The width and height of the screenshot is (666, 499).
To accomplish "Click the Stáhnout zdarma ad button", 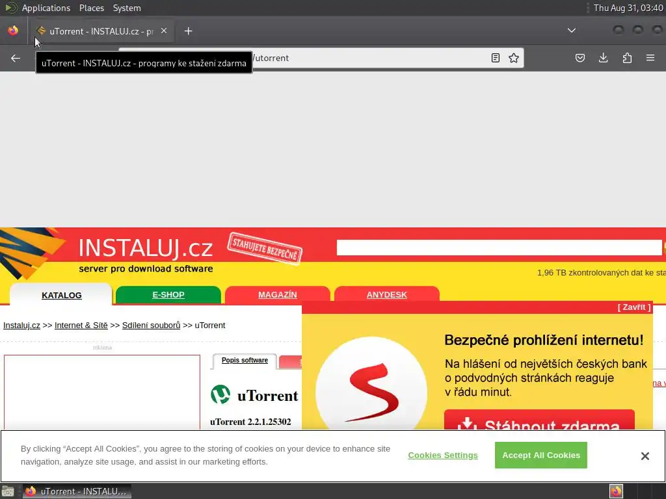I will [539, 420].
